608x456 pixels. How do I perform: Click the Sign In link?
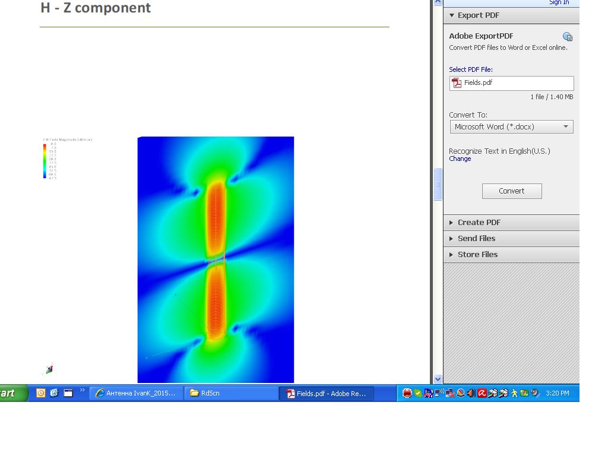coord(559,2)
